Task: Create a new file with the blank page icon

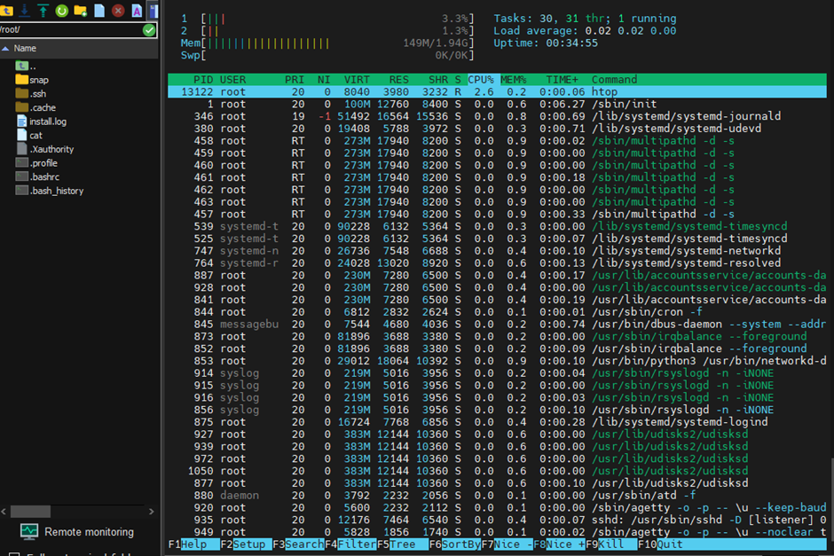Action: 99,10
